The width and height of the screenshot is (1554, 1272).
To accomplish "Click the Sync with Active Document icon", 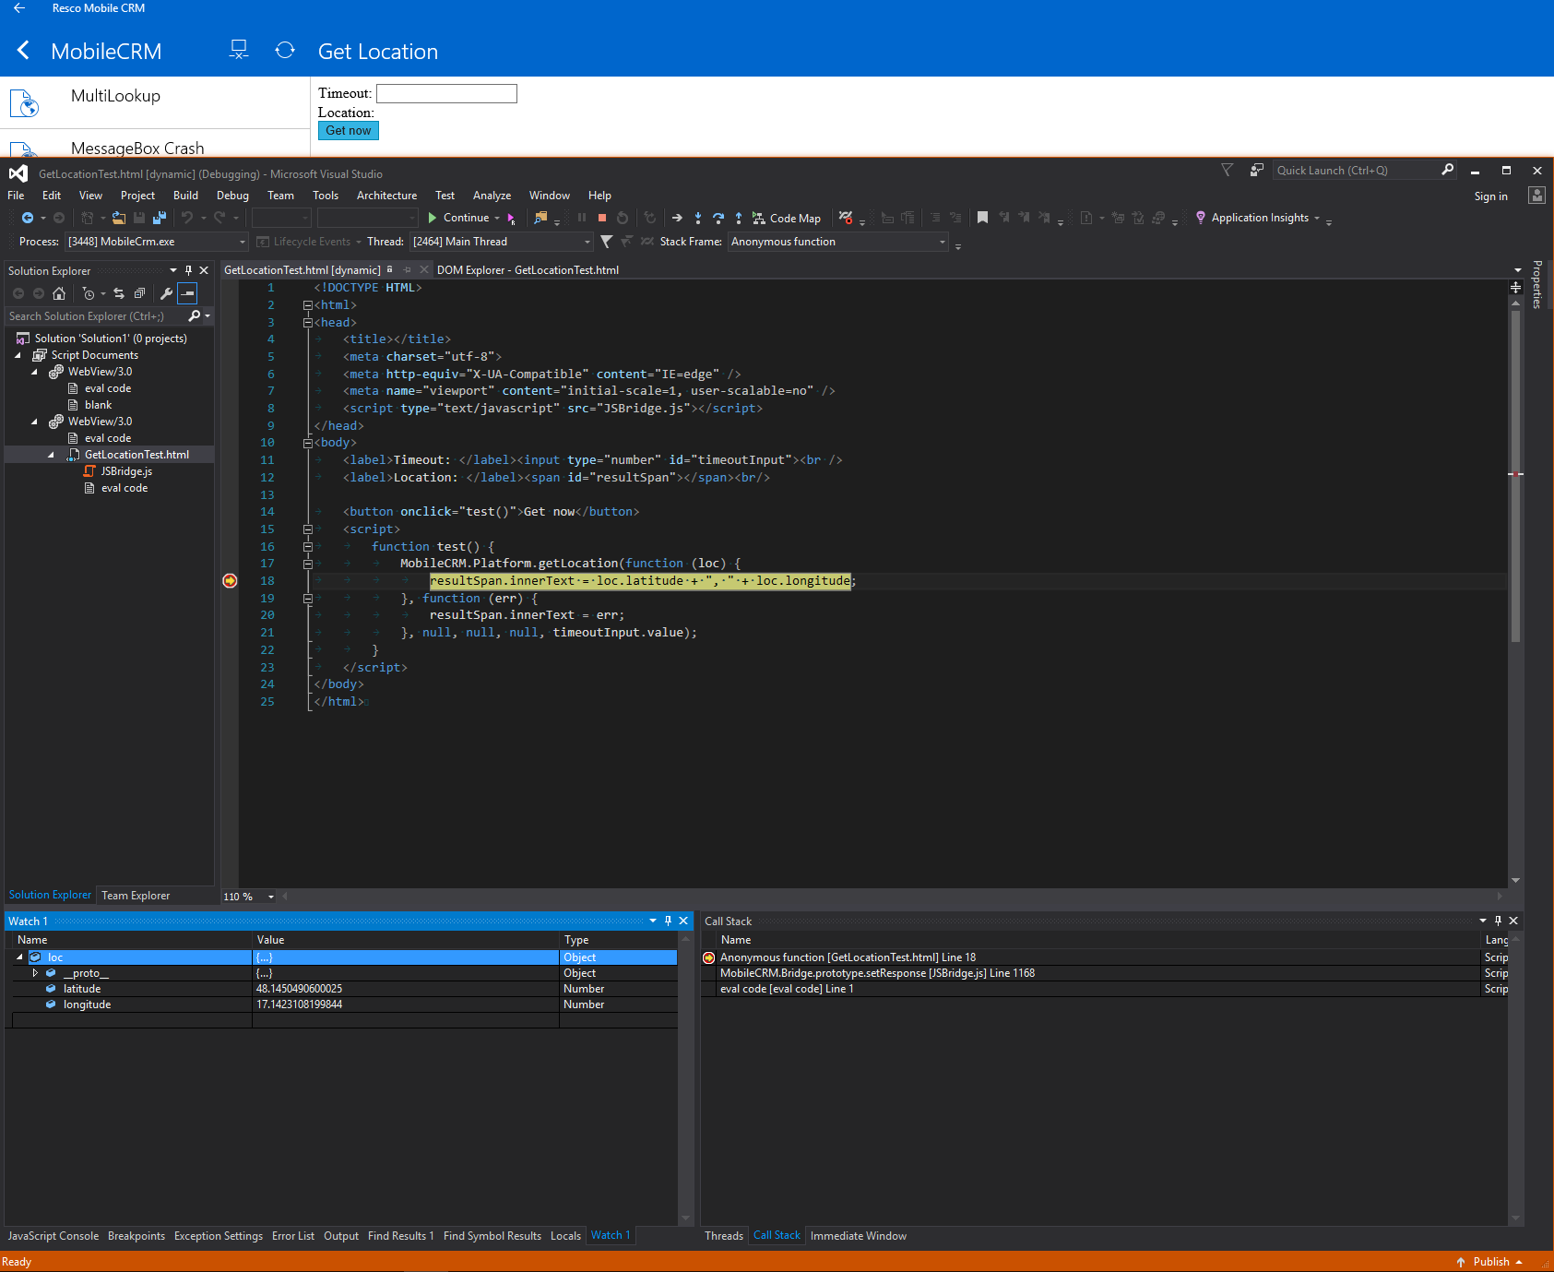I will tap(119, 294).
